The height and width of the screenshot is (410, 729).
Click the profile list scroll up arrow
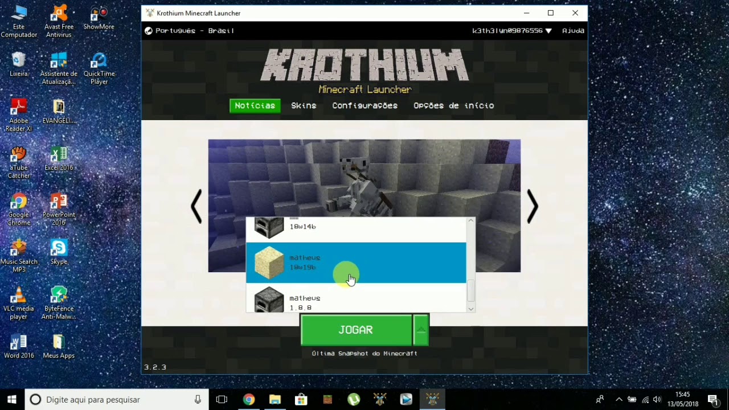tap(470, 220)
